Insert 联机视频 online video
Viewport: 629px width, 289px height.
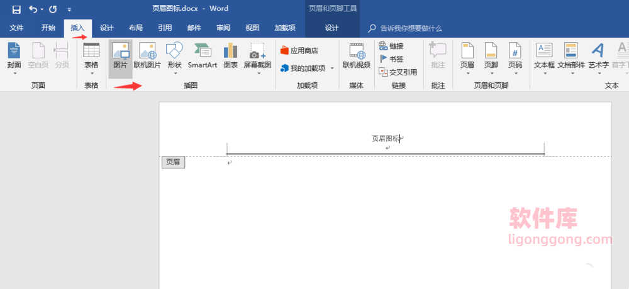356,56
